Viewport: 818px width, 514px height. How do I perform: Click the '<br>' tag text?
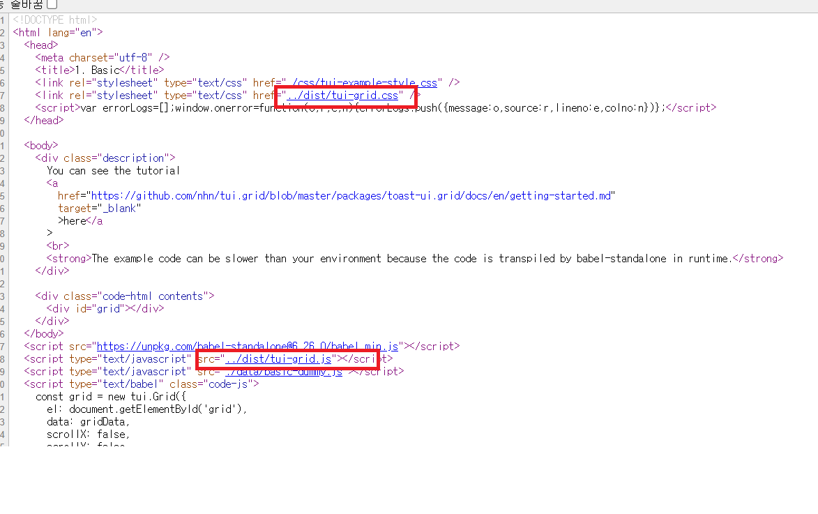tap(58, 245)
